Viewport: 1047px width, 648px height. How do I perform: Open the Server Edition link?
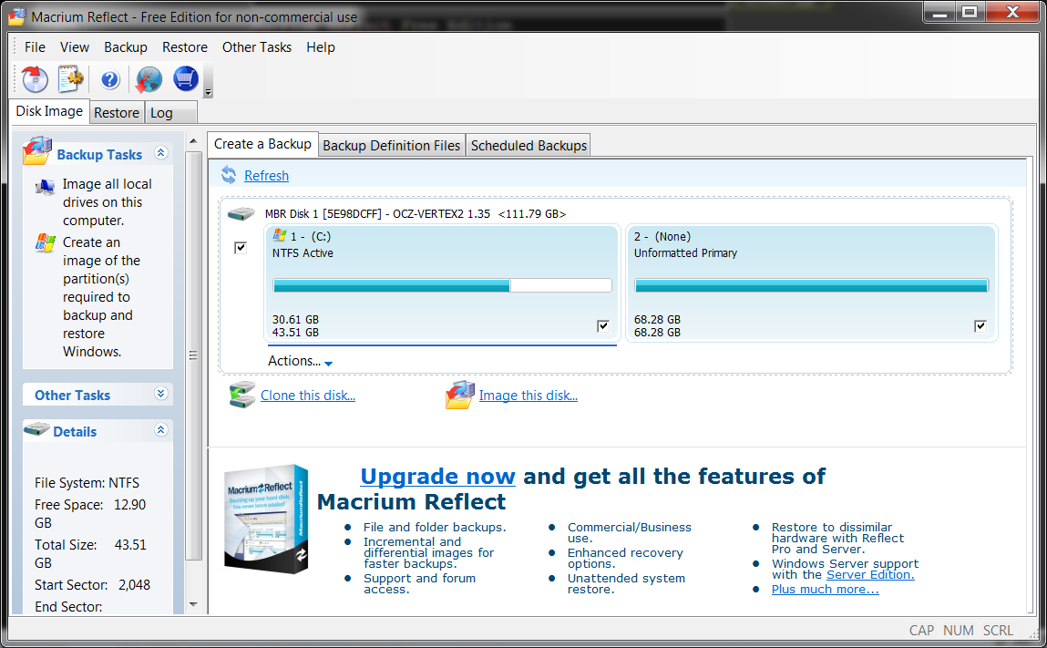click(x=870, y=575)
